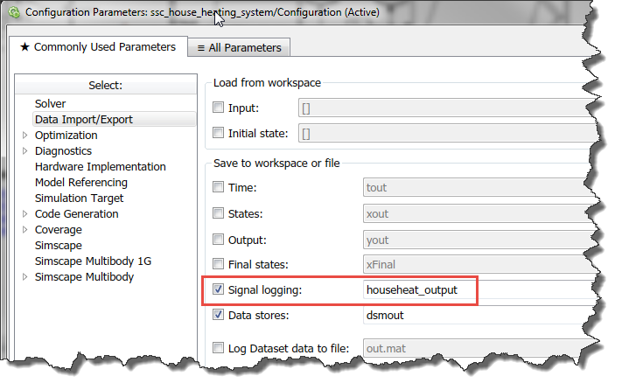Select Solver in the category list
This screenshot has width=622, height=390.
51,104
